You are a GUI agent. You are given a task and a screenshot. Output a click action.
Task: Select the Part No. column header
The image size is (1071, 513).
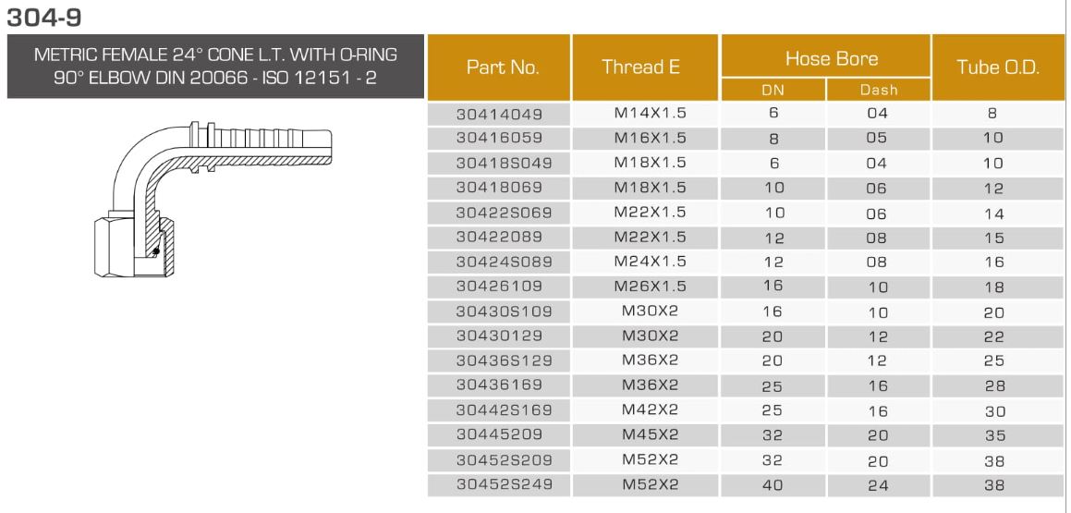click(x=503, y=67)
